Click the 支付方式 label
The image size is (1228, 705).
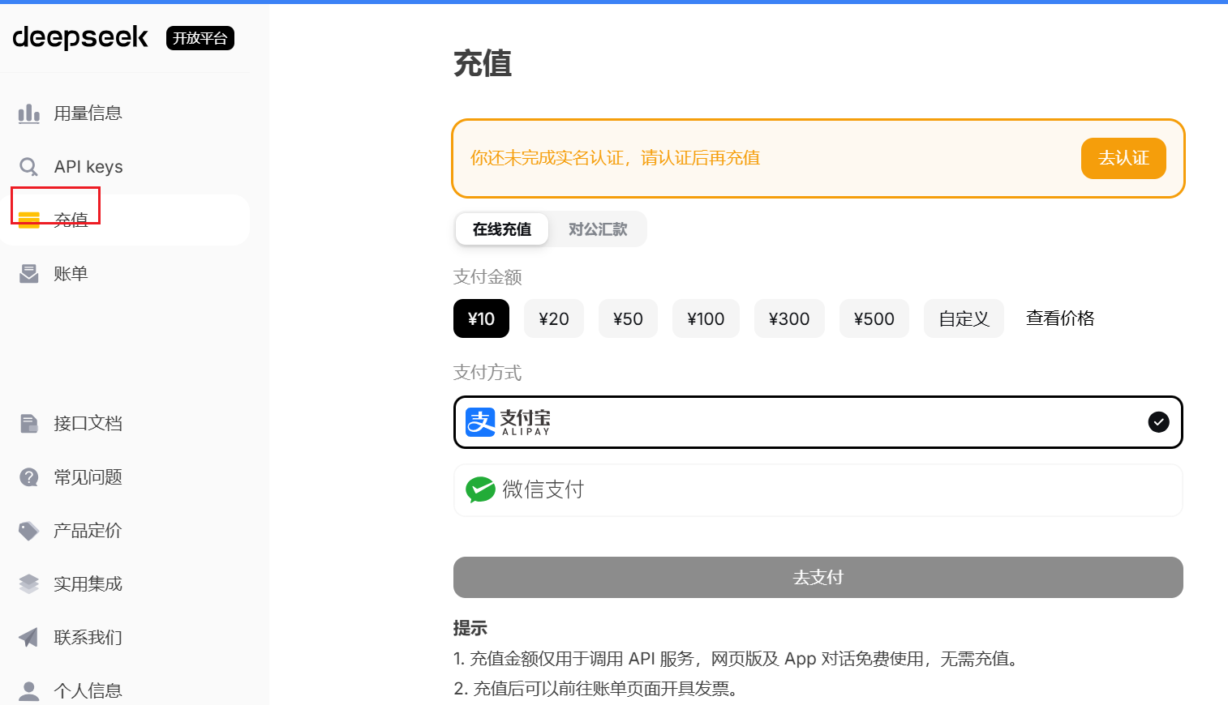pos(487,373)
